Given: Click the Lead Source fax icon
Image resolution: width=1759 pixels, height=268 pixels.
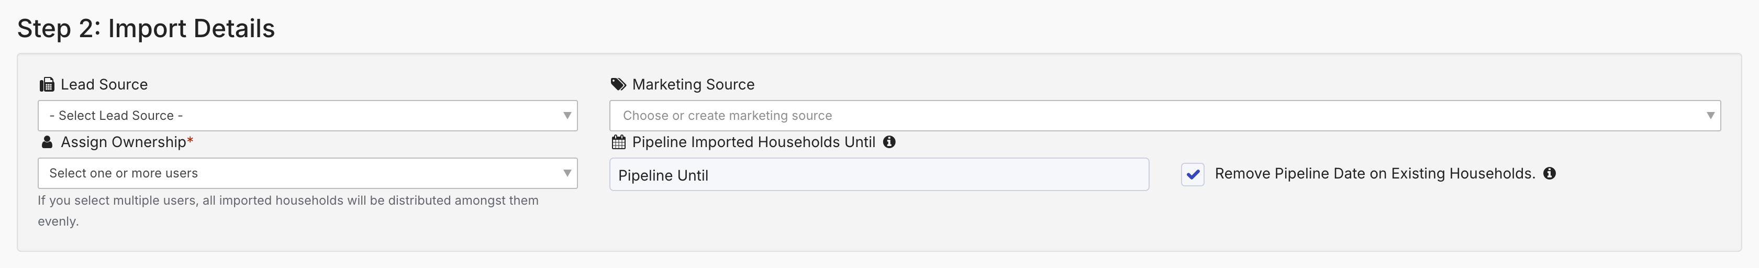Looking at the screenshot, I should 47,85.
